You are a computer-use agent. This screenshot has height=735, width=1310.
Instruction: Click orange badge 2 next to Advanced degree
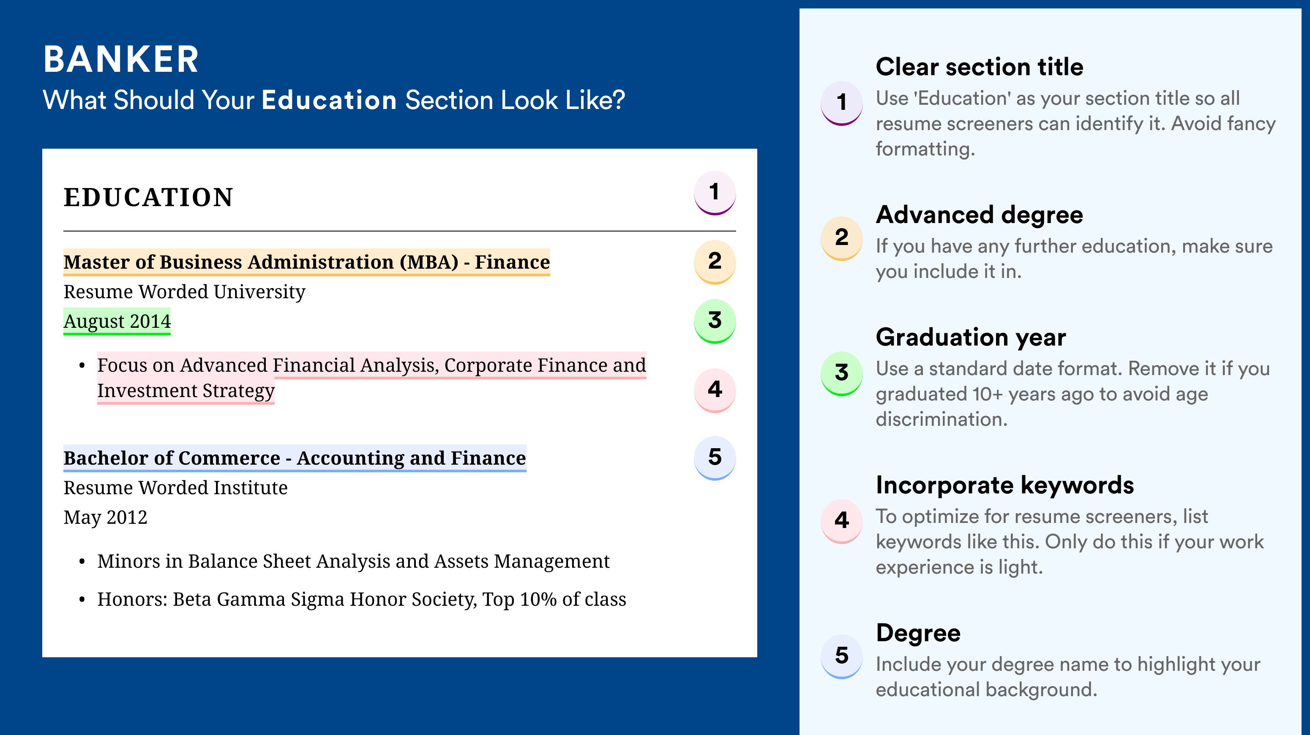pos(842,238)
